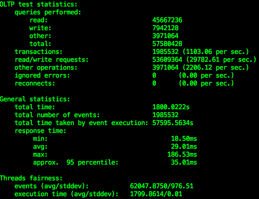Select the execution time value 1799.8614/0.01
The width and height of the screenshot is (259, 199).
click(x=156, y=194)
